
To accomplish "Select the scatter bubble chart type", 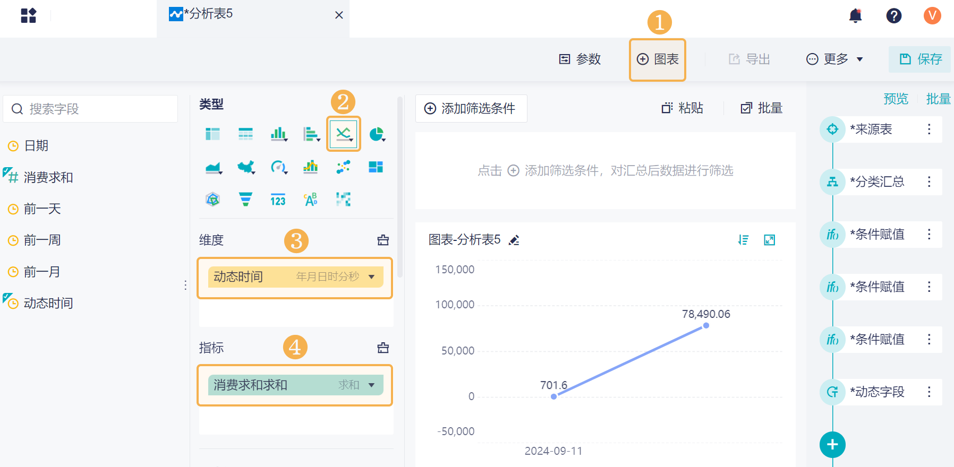I will 343,167.
